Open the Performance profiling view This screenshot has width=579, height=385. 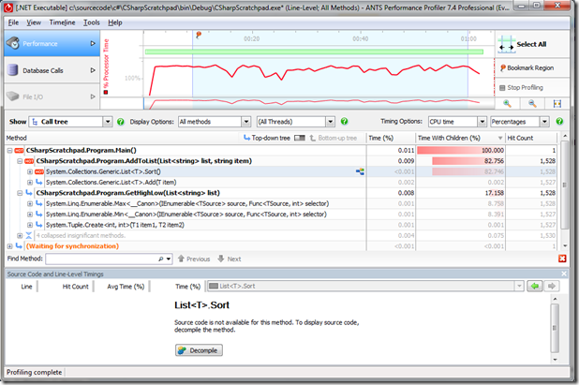(52, 43)
